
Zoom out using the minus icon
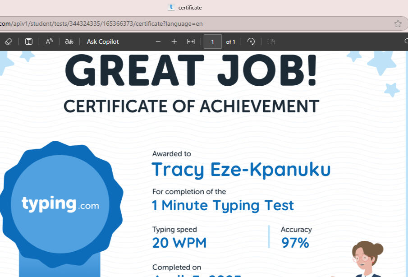pyautogui.click(x=158, y=42)
